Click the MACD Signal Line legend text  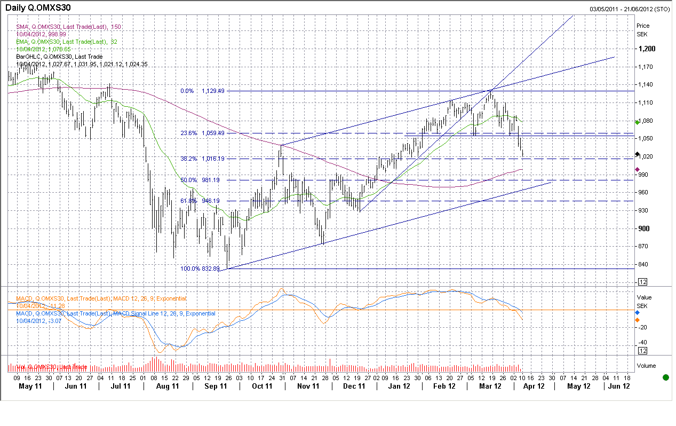coord(116,313)
